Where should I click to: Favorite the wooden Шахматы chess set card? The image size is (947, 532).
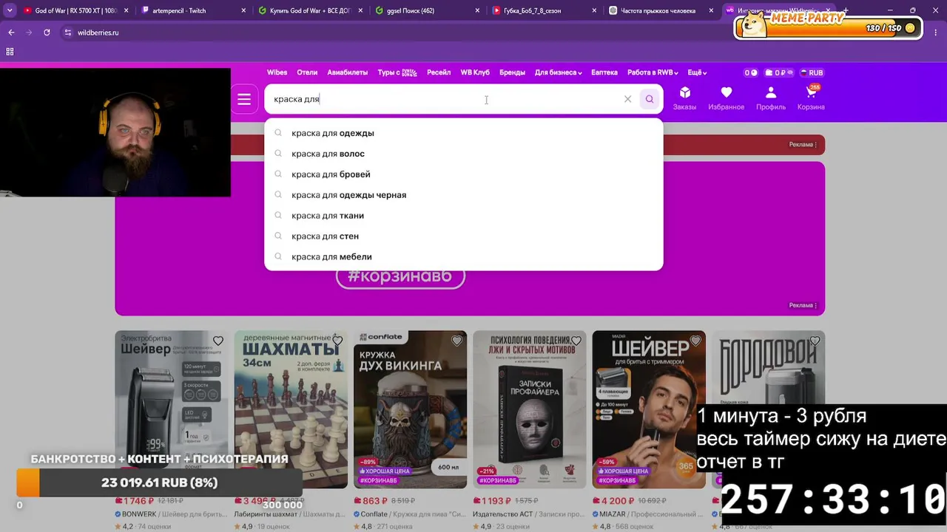337,341
